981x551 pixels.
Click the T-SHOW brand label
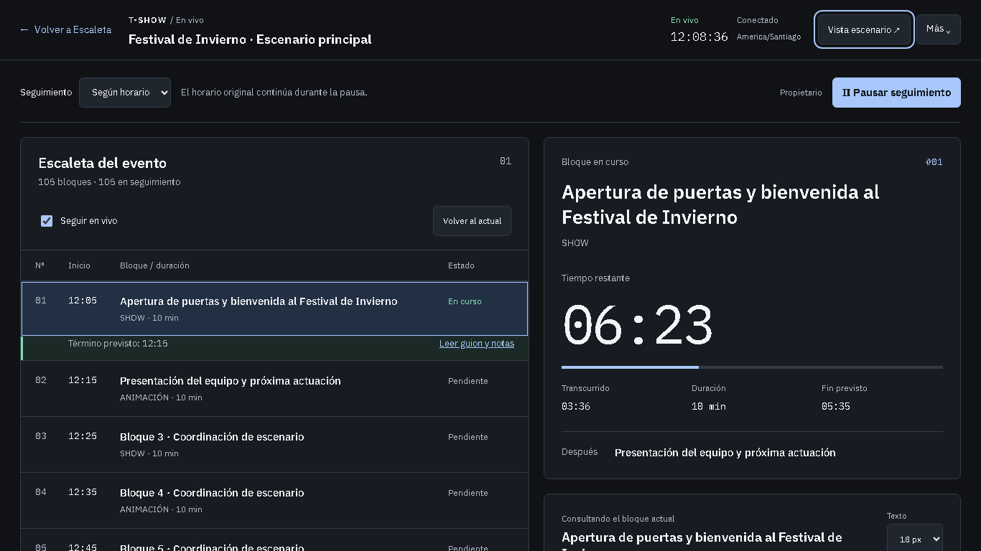(147, 20)
